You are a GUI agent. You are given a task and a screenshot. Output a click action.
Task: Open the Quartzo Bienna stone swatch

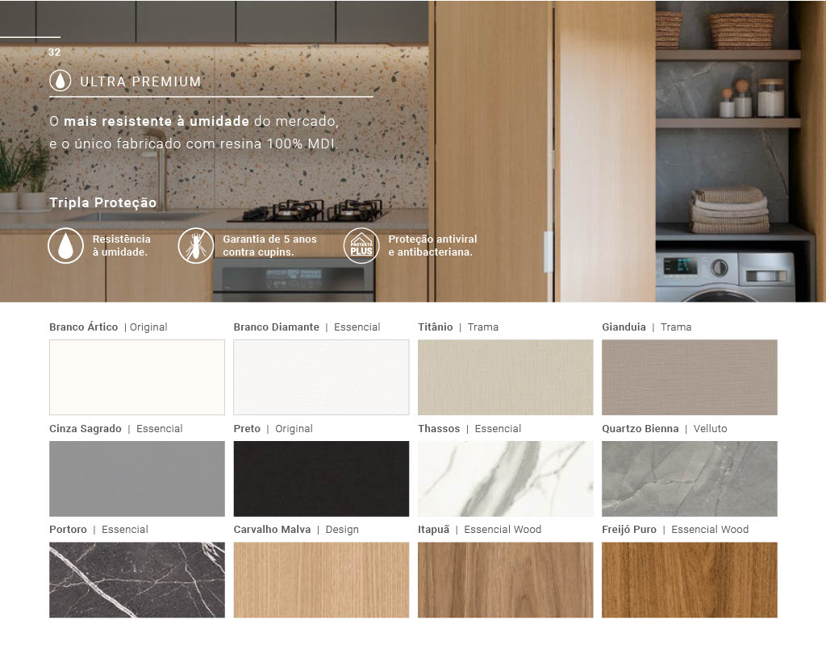click(x=690, y=479)
